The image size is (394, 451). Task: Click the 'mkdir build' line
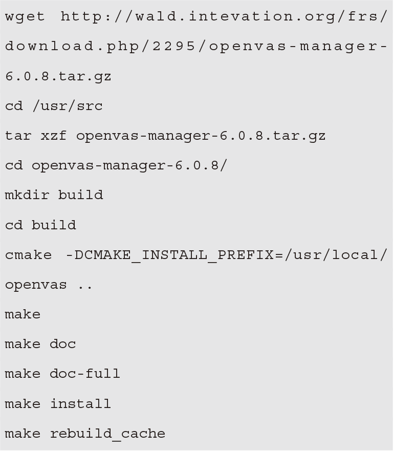click(x=54, y=195)
